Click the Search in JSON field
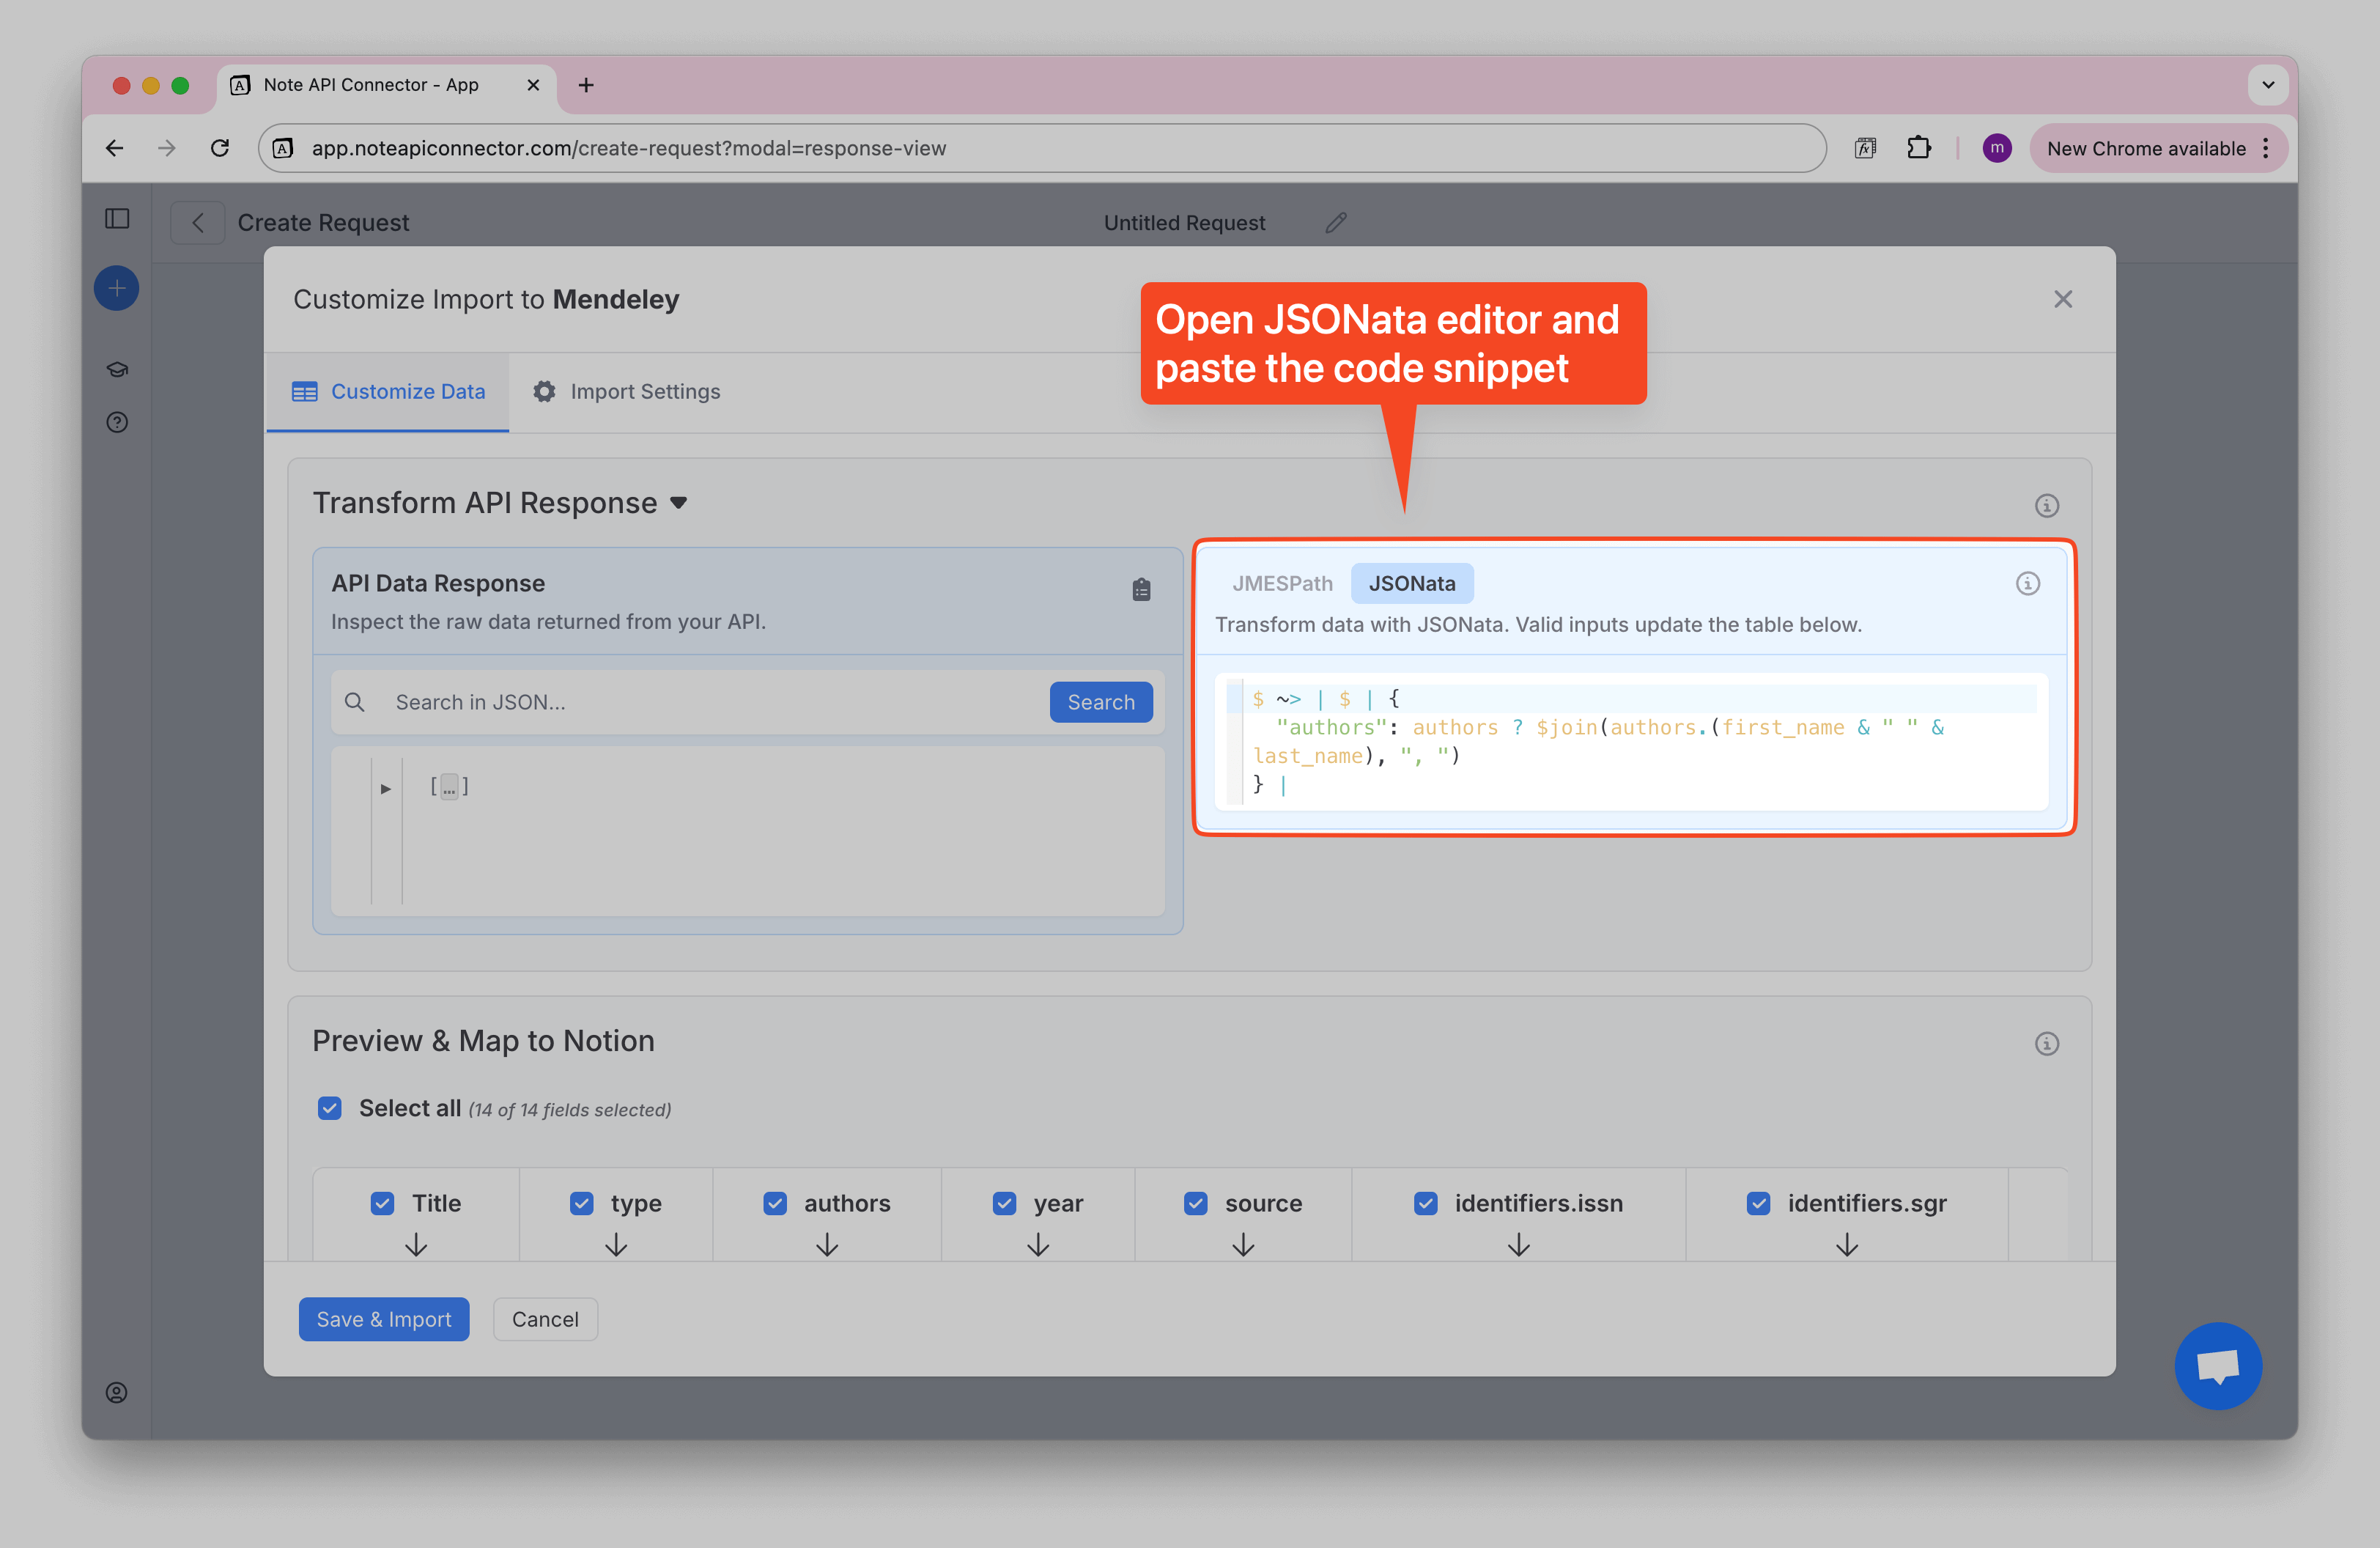 tap(715, 702)
